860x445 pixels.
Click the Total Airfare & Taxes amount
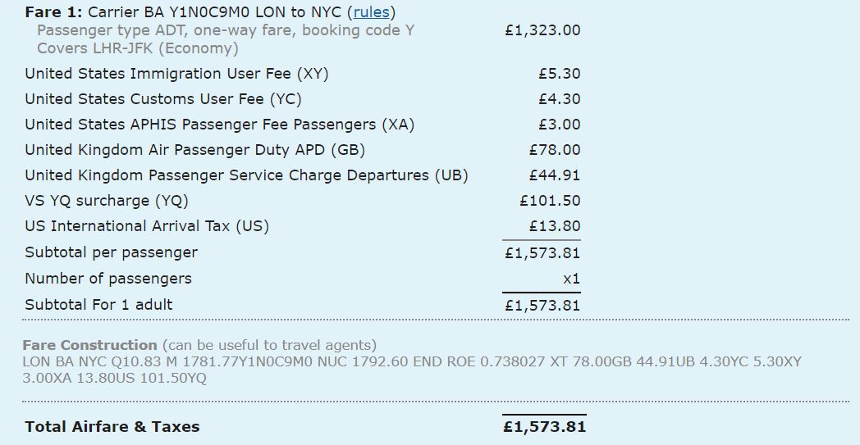[x=544, y=427]
